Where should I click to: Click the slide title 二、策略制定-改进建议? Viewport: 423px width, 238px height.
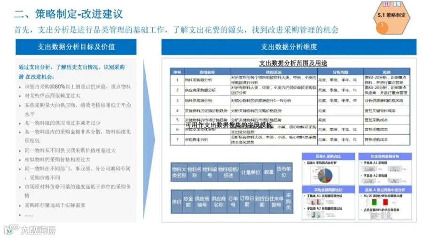pyautogui.click(x=69, y=14)
